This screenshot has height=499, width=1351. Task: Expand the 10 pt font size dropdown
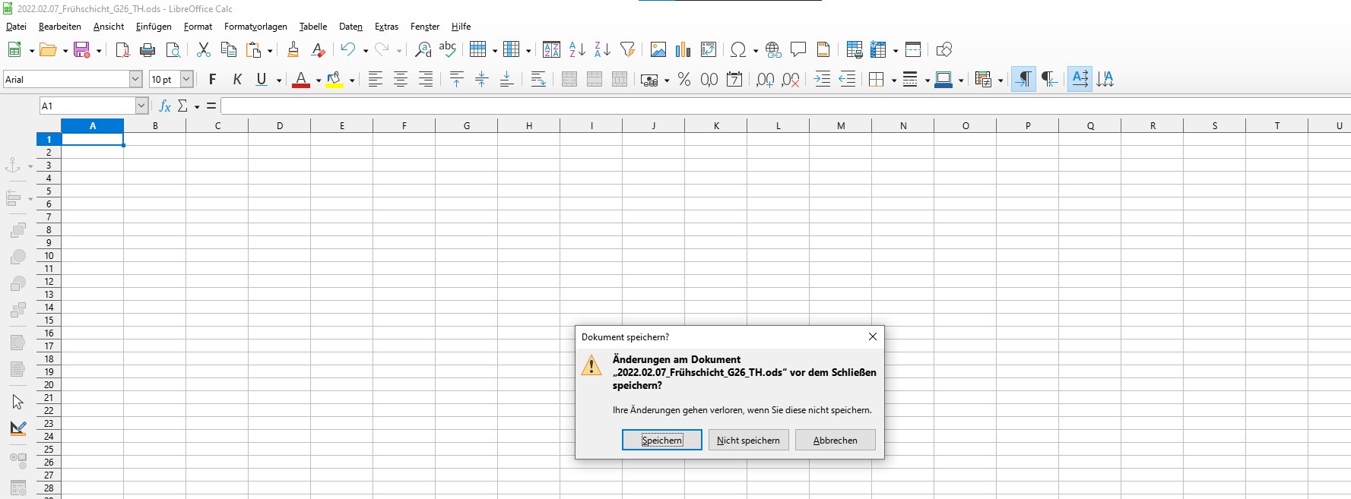click(186, 80)
